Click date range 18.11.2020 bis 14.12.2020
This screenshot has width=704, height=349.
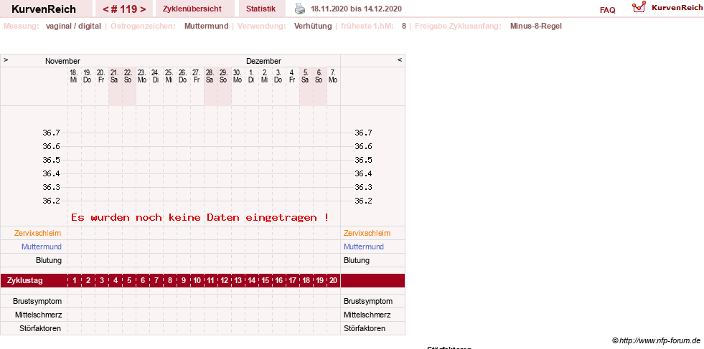(x=357, y=9)
